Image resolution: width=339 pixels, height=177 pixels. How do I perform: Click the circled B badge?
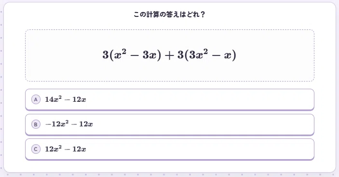click(x=36, y=124)
